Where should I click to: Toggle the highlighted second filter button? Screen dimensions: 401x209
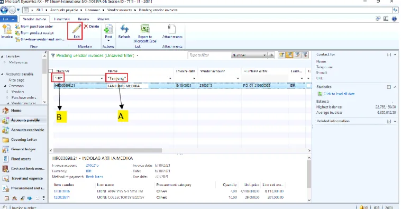(289, 55)
